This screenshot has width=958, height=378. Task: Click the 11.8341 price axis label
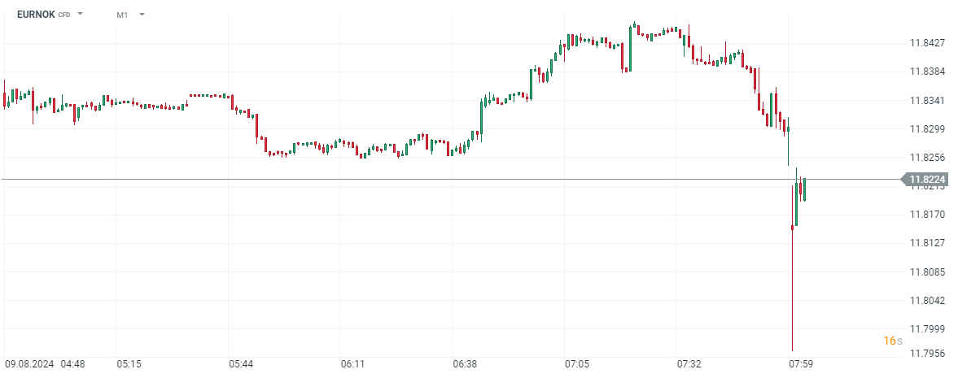pos(927,100)
